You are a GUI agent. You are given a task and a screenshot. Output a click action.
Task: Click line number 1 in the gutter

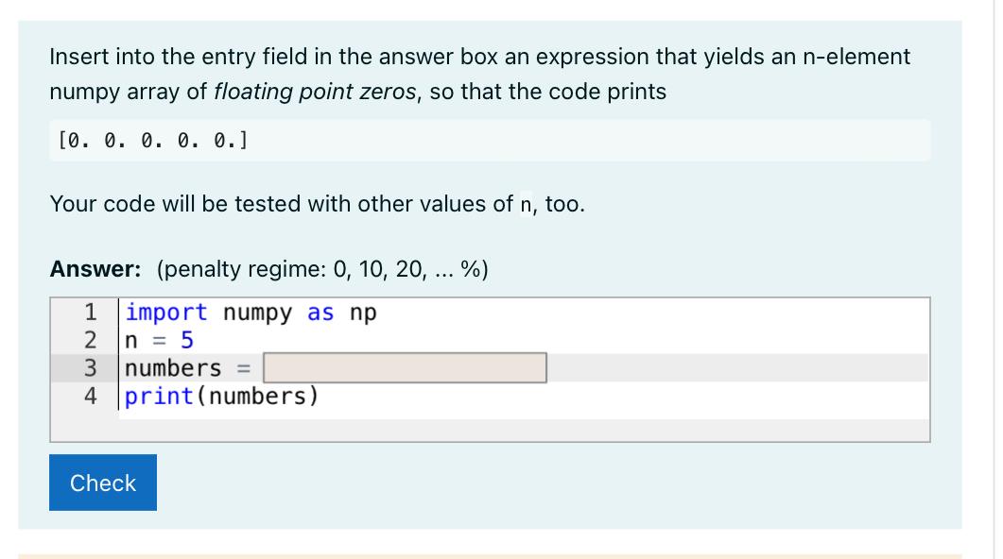[x=90, y=313]
